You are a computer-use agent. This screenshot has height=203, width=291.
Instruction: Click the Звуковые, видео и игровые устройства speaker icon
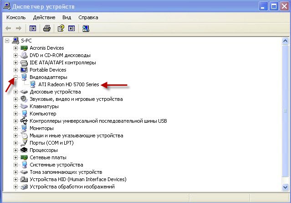click(24, 99)
